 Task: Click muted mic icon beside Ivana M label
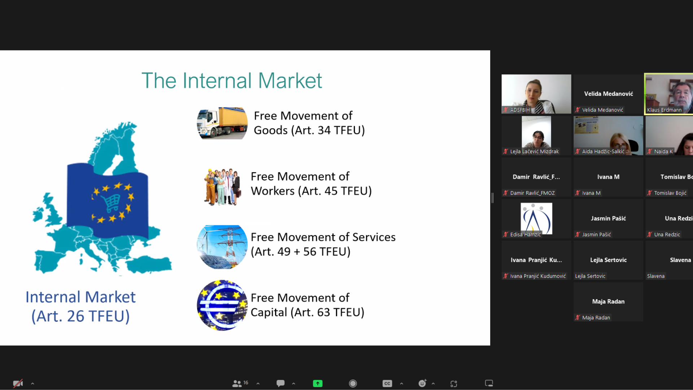click(x=577, y=193)
